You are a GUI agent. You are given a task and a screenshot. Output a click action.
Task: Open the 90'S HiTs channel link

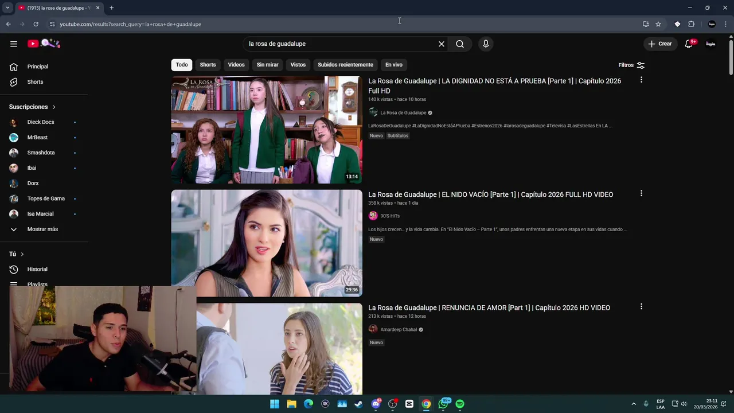390,216
